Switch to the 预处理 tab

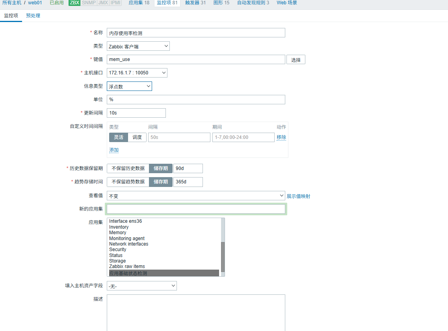tap(33, 16)
